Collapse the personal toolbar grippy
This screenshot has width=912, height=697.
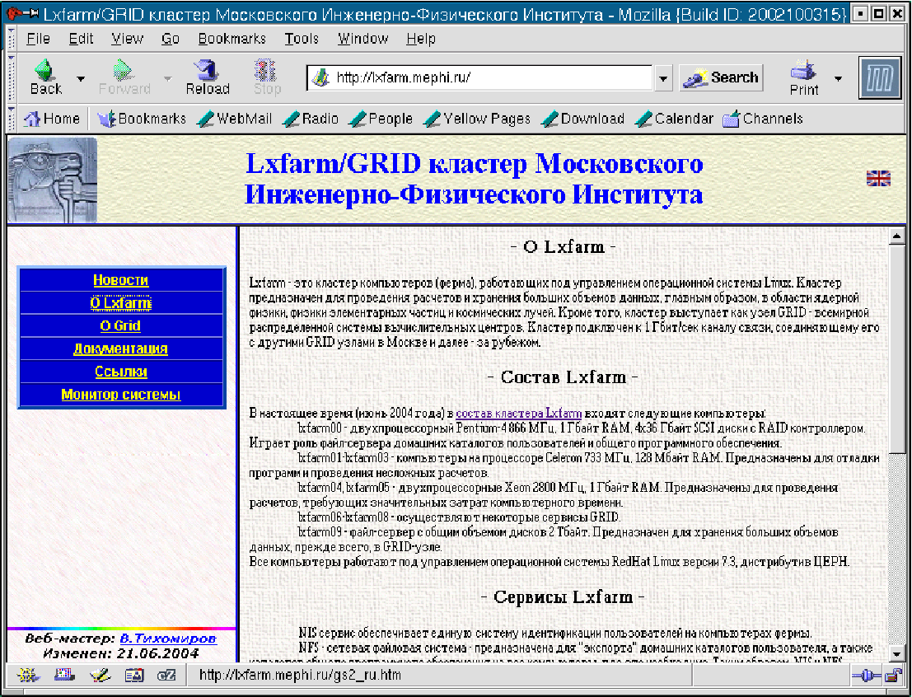(11, 119)
